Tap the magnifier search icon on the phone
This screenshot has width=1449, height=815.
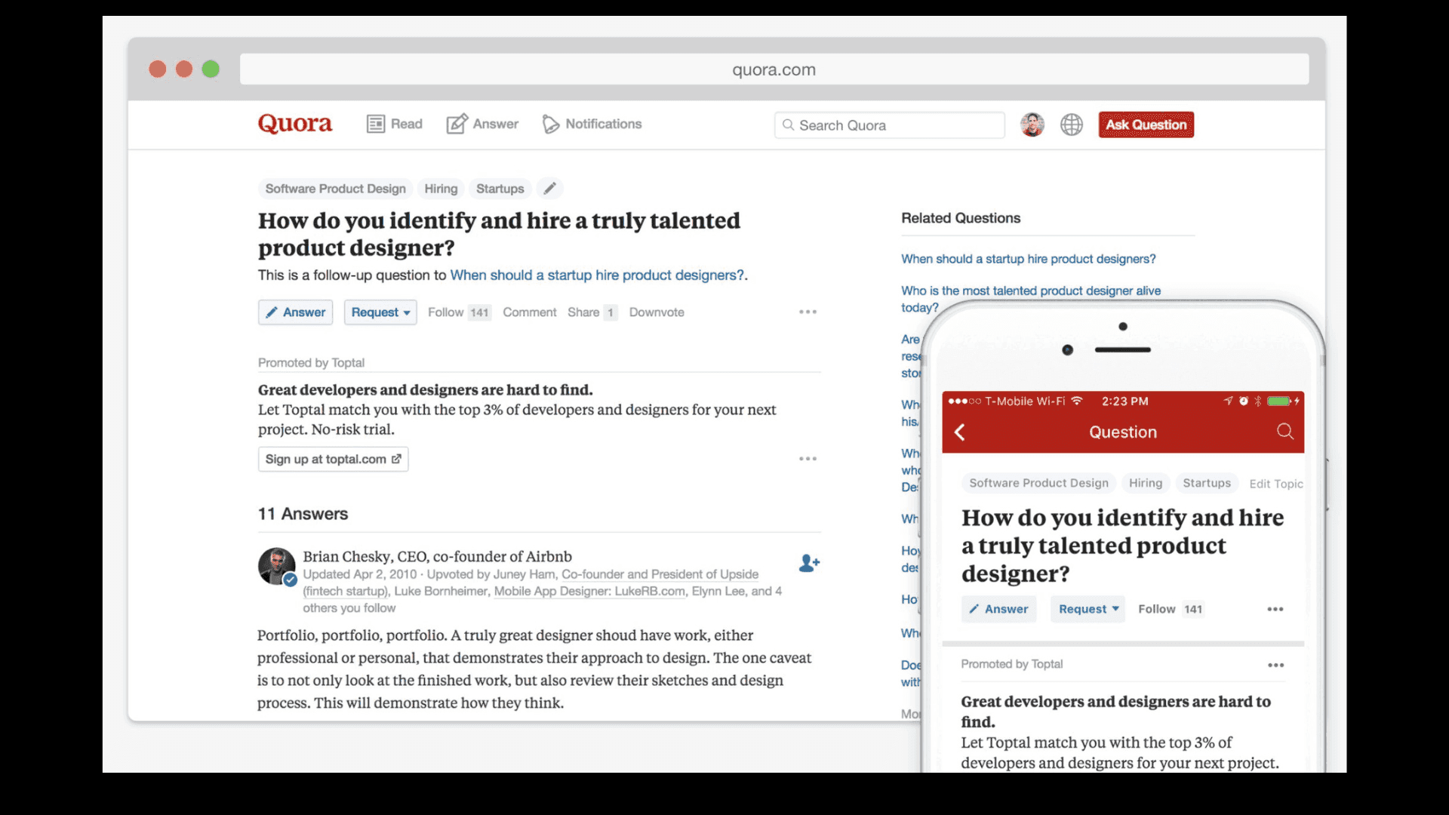1284,432
